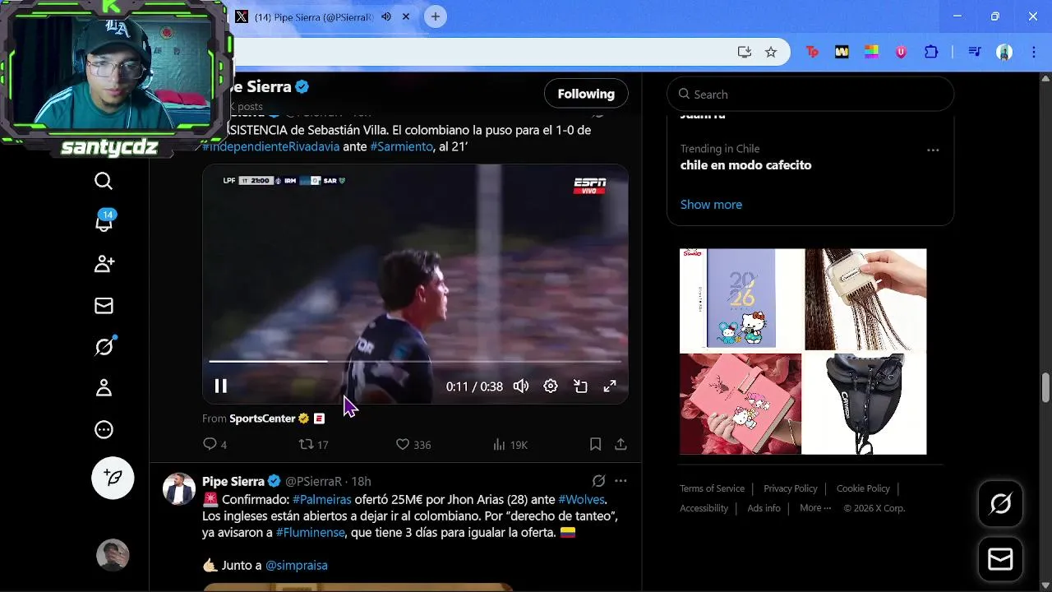Open the pink Hello Kitty wallet ad image
1052x592 pixels.
(x=741, y=404)
